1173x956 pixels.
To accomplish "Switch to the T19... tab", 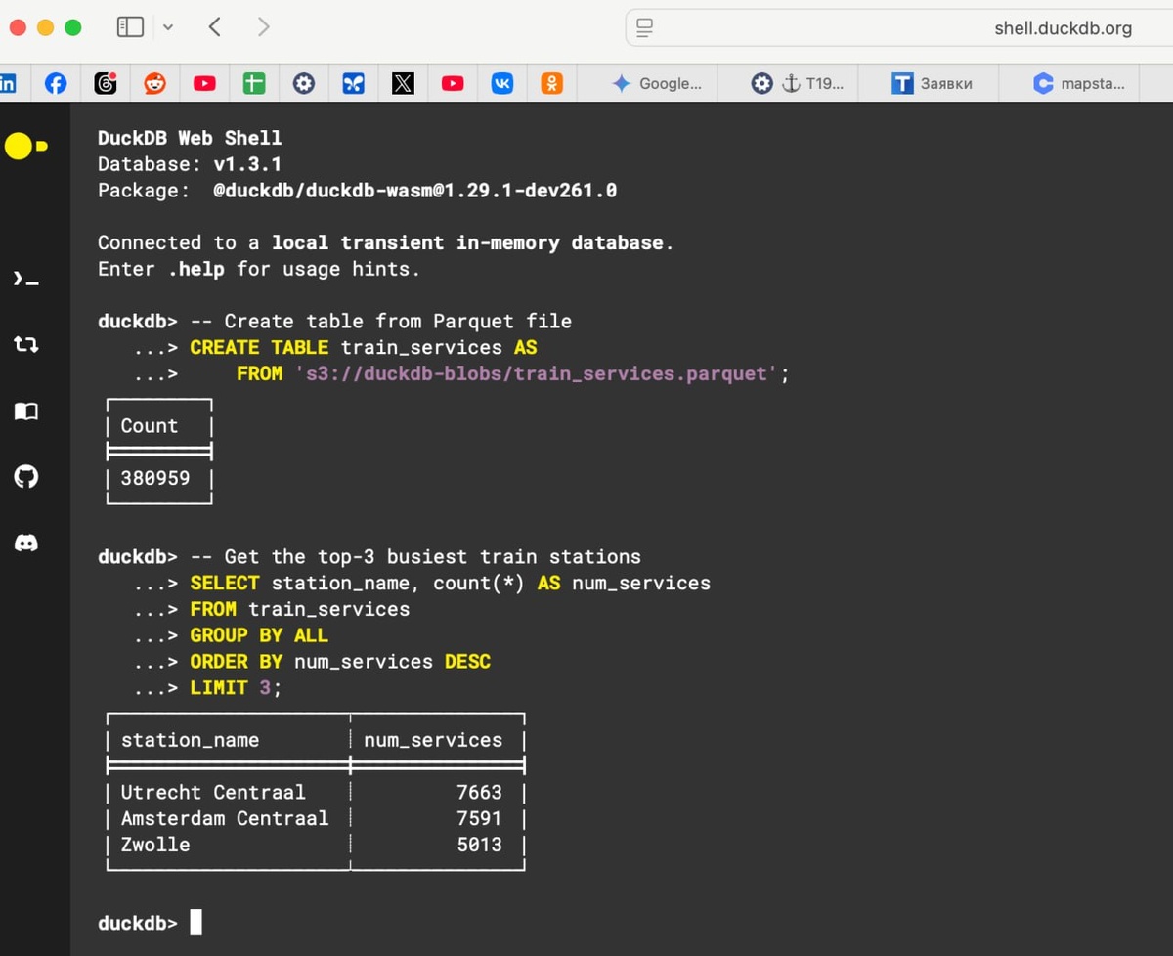I will [x=797, y=84].
